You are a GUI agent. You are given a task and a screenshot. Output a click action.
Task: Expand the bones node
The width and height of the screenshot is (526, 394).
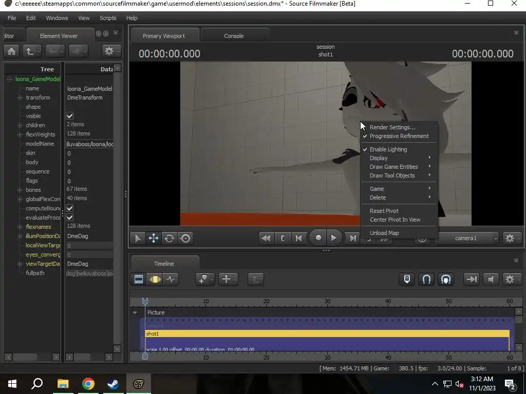point(20,190)
